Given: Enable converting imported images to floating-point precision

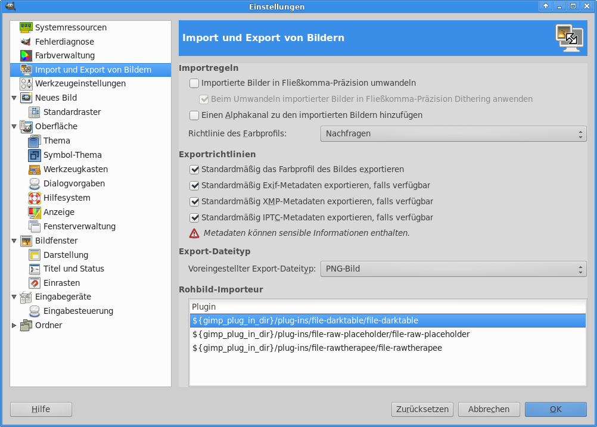Looking at the screenshot, I should [194, 83].
